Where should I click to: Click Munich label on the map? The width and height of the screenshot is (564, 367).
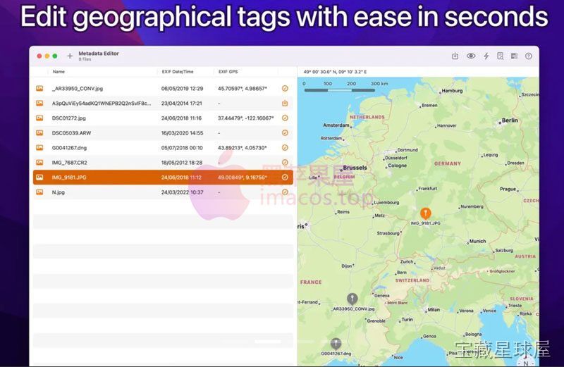477,241
